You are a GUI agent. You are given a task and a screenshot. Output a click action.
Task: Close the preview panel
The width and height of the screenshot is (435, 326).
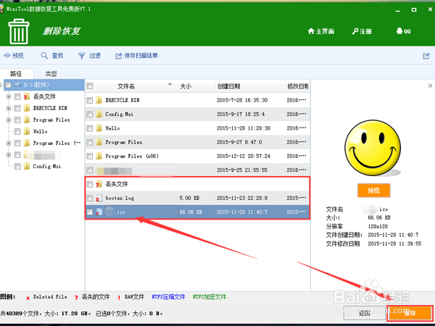tap(430, 85)
